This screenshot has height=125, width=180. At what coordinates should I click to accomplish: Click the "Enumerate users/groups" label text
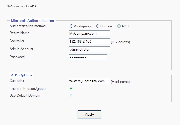click(28, 89)
